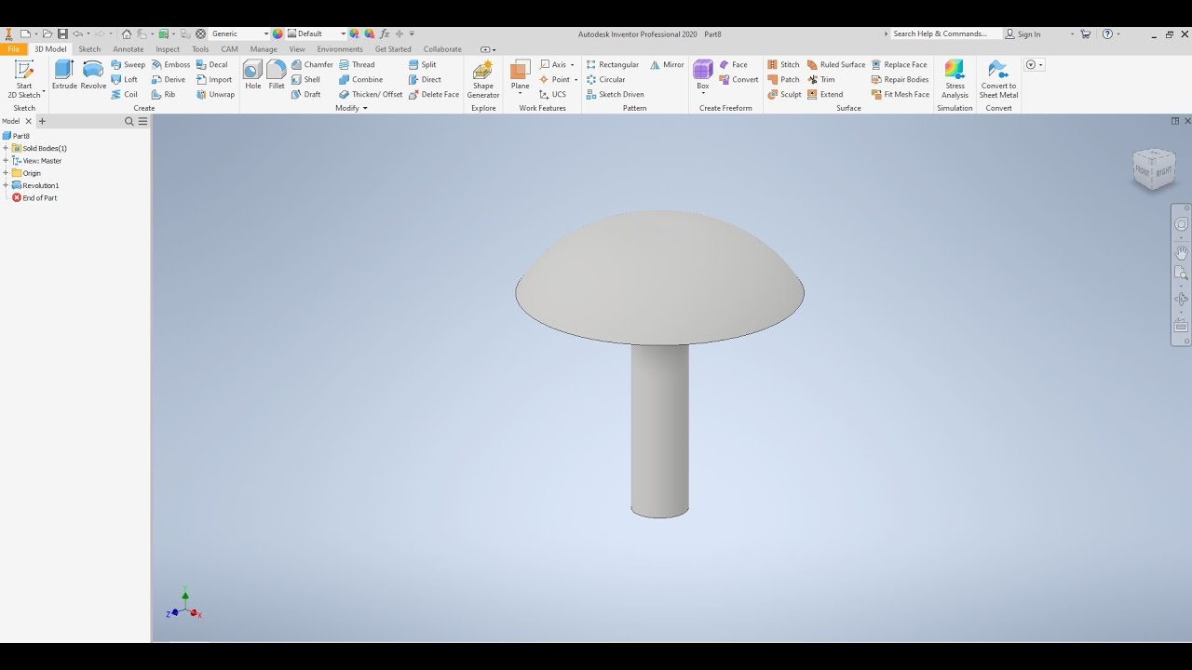Image resolution: width=1192 pixels, height=670 pixels.
Task: Click the Combine command
Action: click(x=361, y=80)
